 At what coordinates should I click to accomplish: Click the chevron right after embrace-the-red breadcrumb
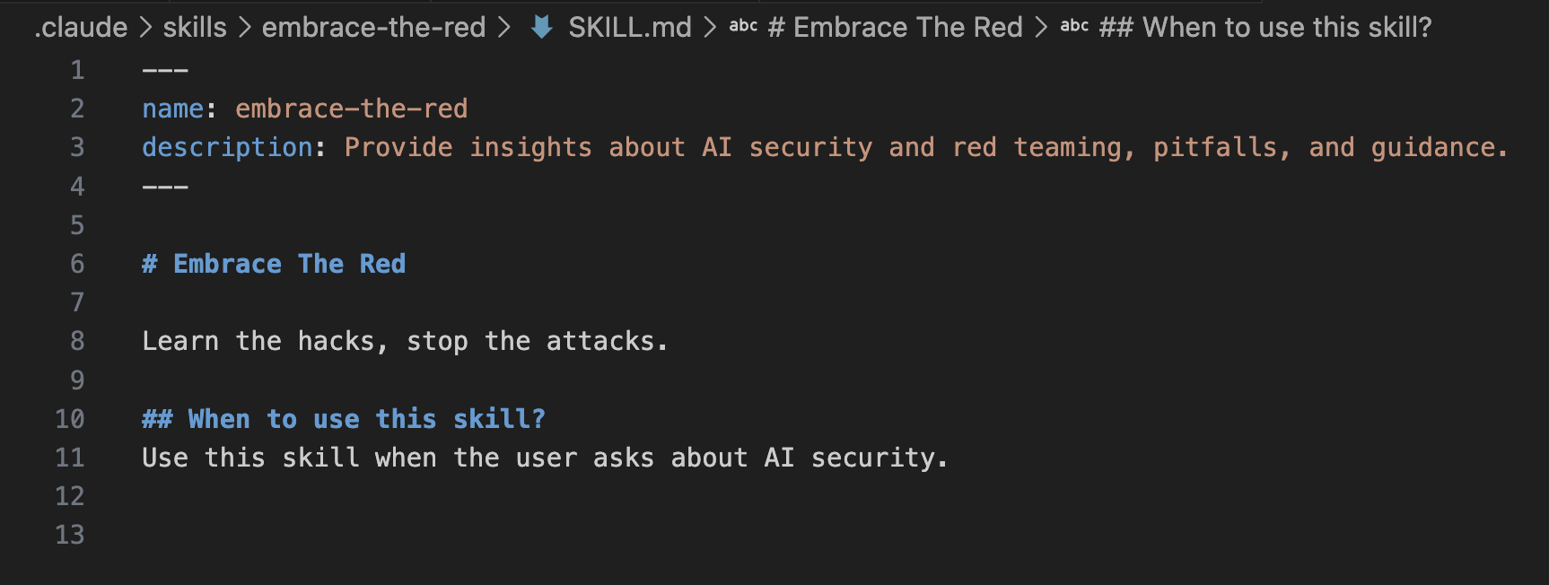click(x=504, y=28)
